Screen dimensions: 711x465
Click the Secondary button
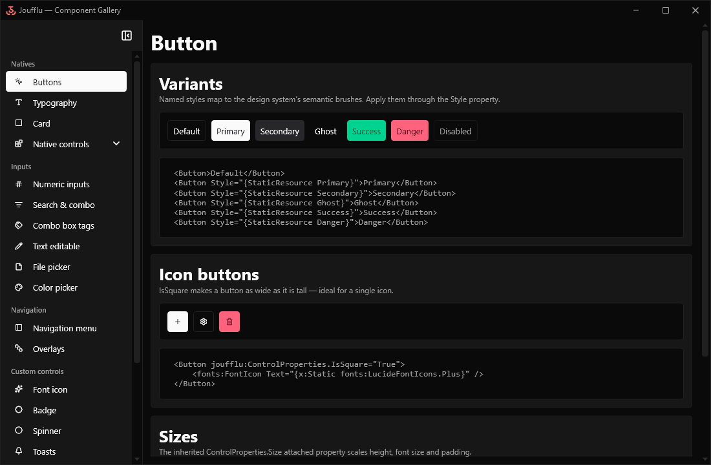tap(280, 130)
